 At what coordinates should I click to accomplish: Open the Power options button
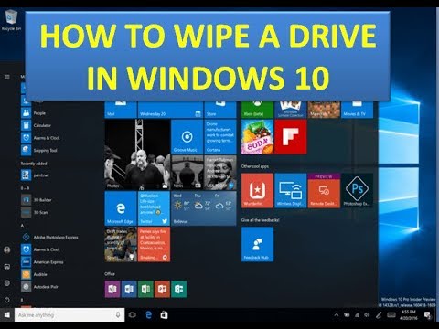(7, 300)
